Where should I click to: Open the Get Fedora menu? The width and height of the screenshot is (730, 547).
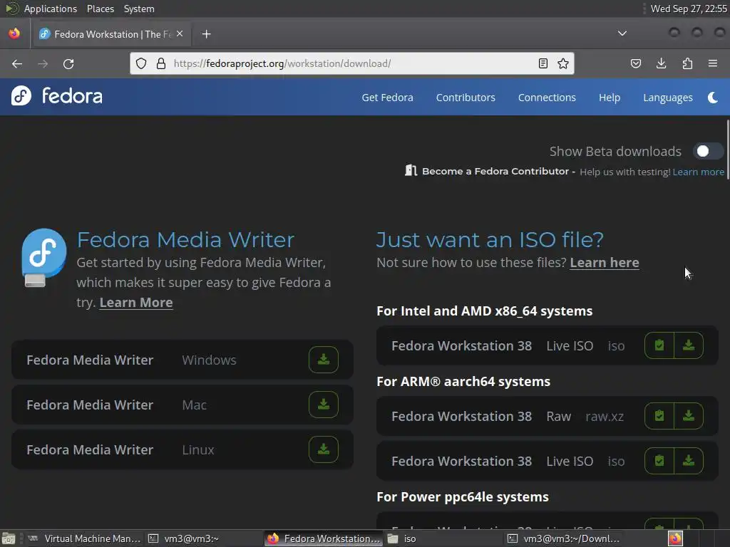click(387, 98)
